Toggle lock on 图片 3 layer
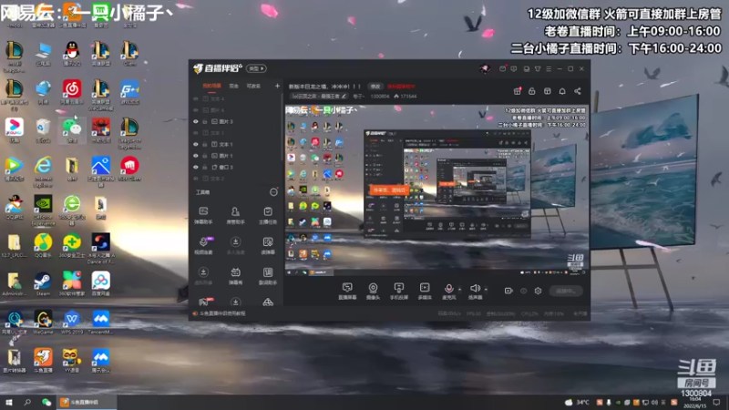Screen dimensions: 729x410 205,122
